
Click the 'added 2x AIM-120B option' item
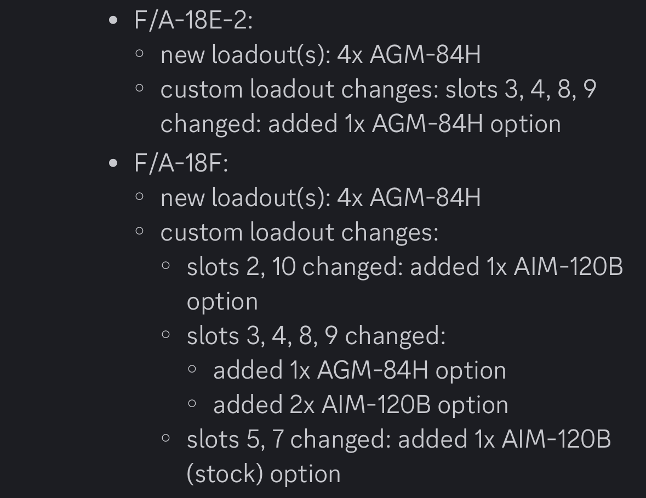pyautogui.click(x=361, y=405)
